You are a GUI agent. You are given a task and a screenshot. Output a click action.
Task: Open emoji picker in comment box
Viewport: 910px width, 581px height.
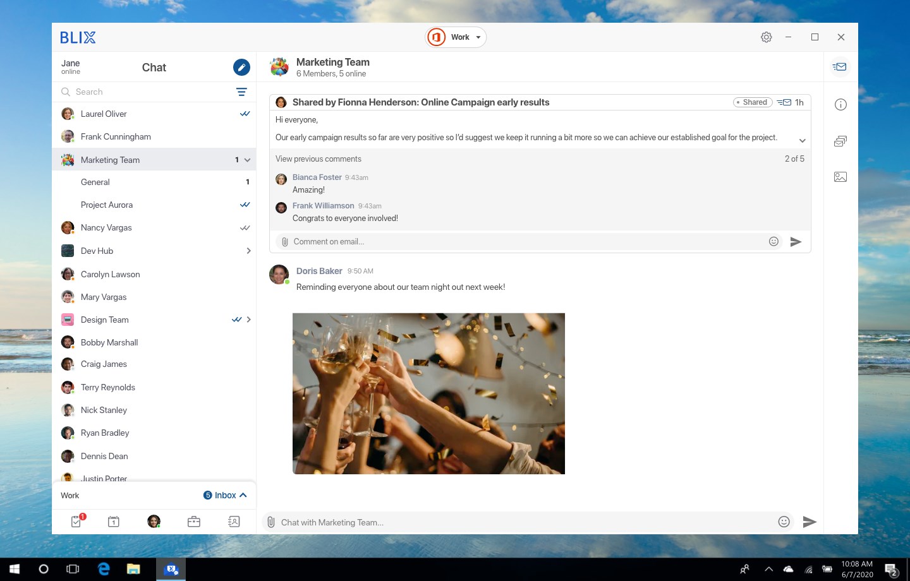773,241
